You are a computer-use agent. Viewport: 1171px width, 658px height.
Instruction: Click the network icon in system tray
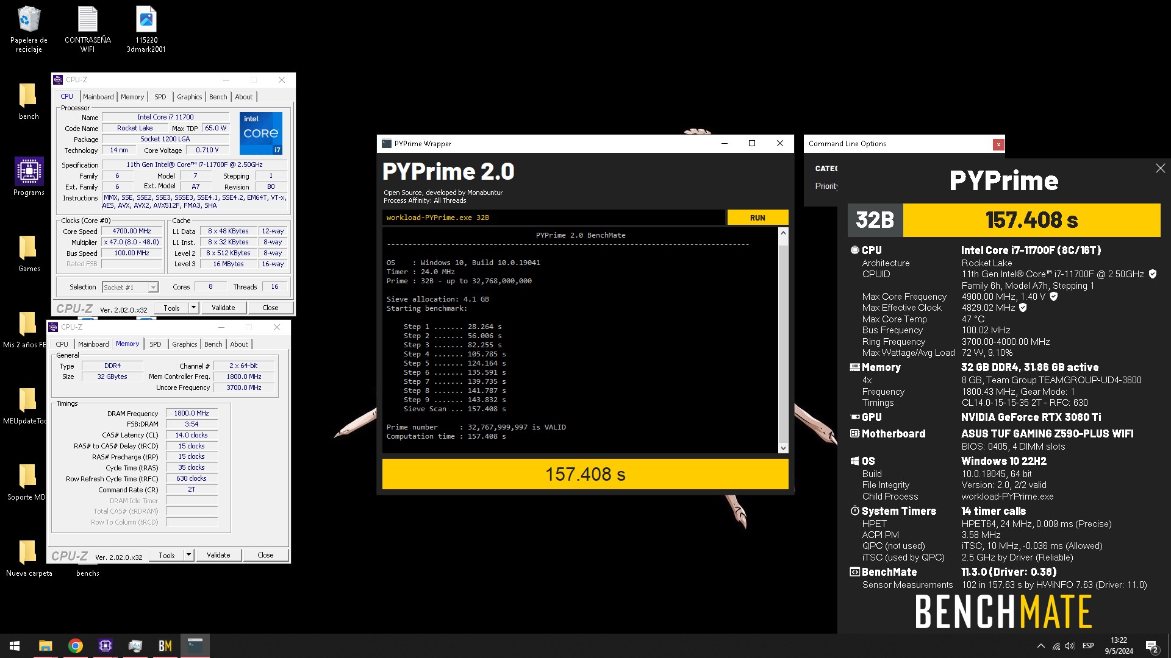tap(1056, 646)
